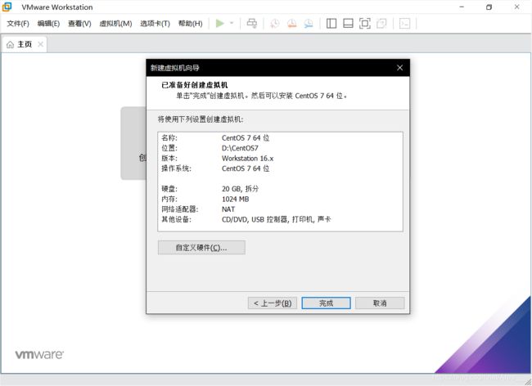
Task: Click the revert to snapshot icon
Action: pos(292,24)
